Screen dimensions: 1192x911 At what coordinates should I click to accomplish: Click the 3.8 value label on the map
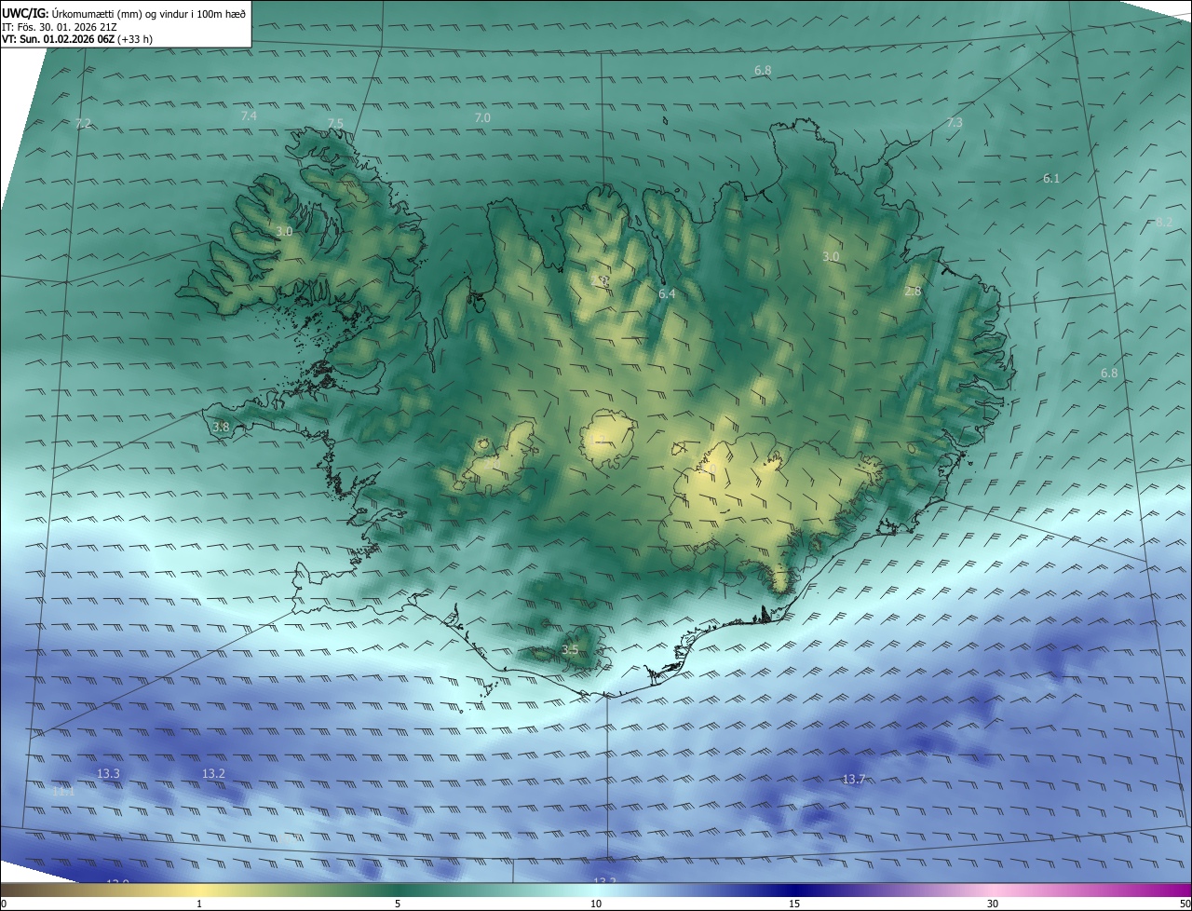[x=221, y=427]
